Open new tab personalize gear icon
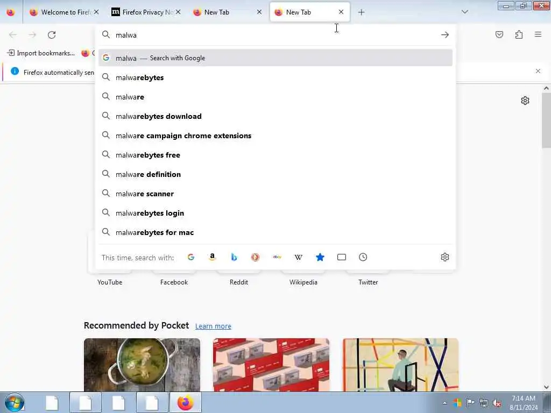 pyautogui.click(x=525, y=101)
